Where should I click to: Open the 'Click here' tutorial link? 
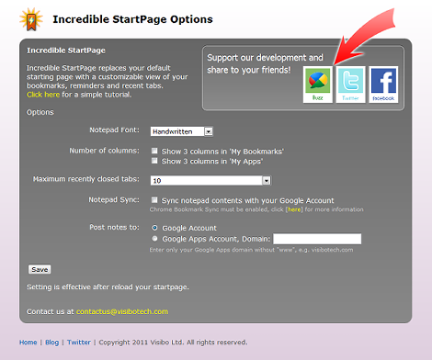point(43,95)
